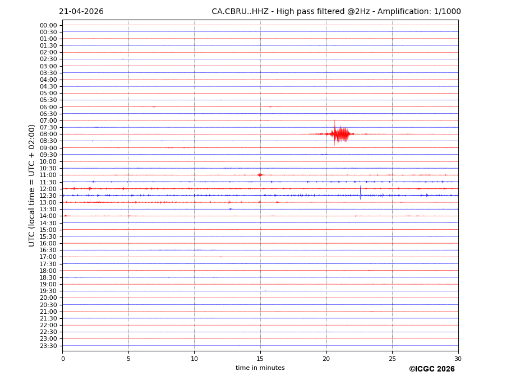Click the vertical UTC local time axis label
The height and width of the screenshot is (390, 520).
tap(33, 185)
